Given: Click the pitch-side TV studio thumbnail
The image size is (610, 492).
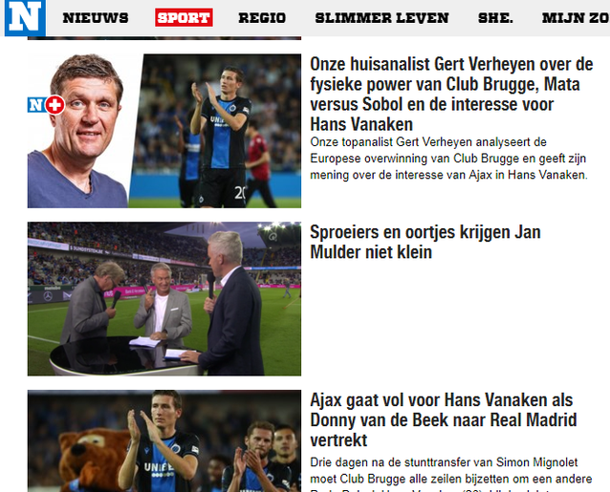Looking at the screenshot, I should [x=164, y=299].
